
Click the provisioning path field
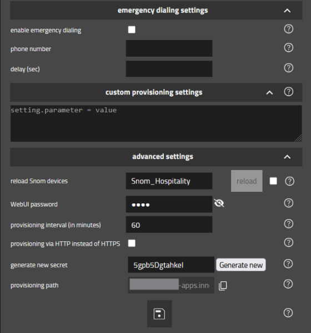click(171, 285)
